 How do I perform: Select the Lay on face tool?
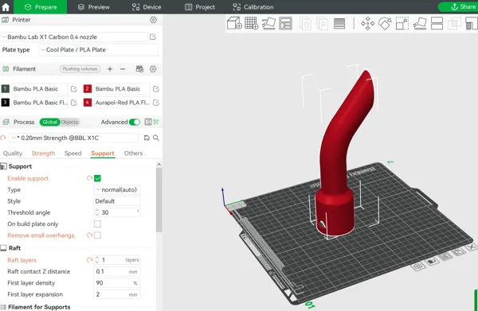(x=420, y=23)
